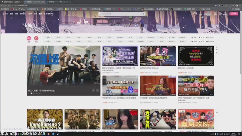The image size is (242, 136).
Task: Select the 纪录片 category tab
Action: point(69,41)
